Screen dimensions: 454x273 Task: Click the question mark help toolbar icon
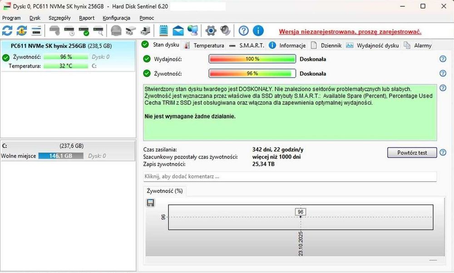[x=243, y=31]
